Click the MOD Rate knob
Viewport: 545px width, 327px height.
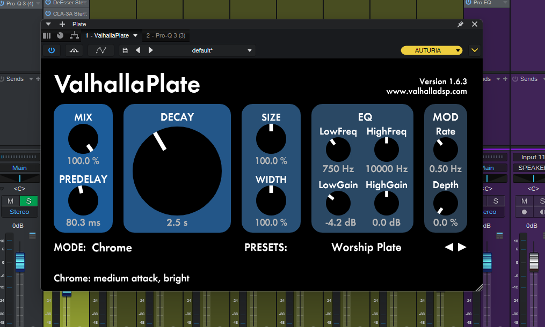(x=446, y=150)
